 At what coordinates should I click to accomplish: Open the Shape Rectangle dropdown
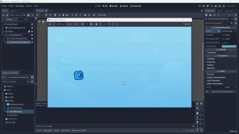click(229, 31)
